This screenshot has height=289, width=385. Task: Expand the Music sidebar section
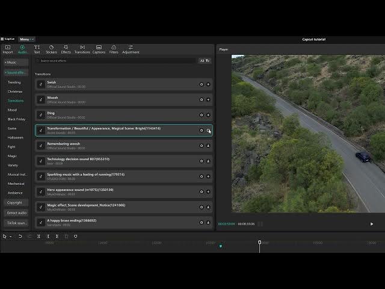16,63
